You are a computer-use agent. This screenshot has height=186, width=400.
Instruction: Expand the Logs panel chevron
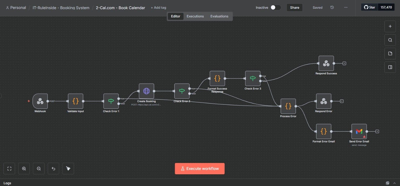(x=394, y=183)
